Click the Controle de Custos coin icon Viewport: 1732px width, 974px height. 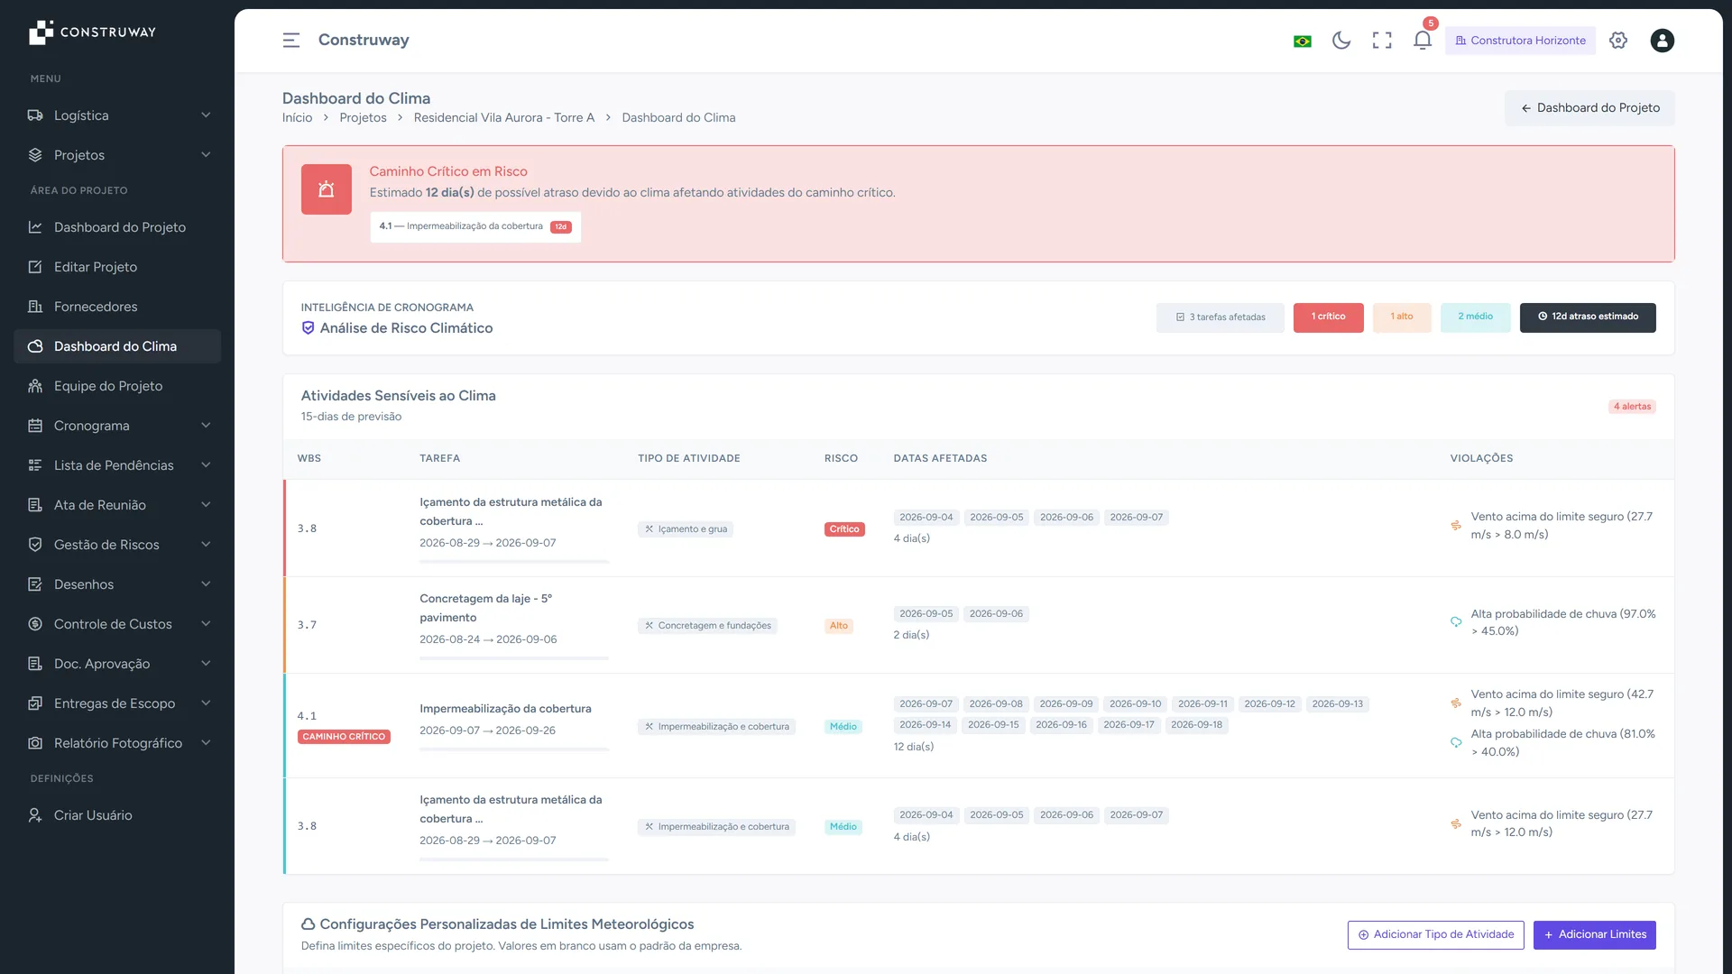pyautogui.click(x=35, y=624)
